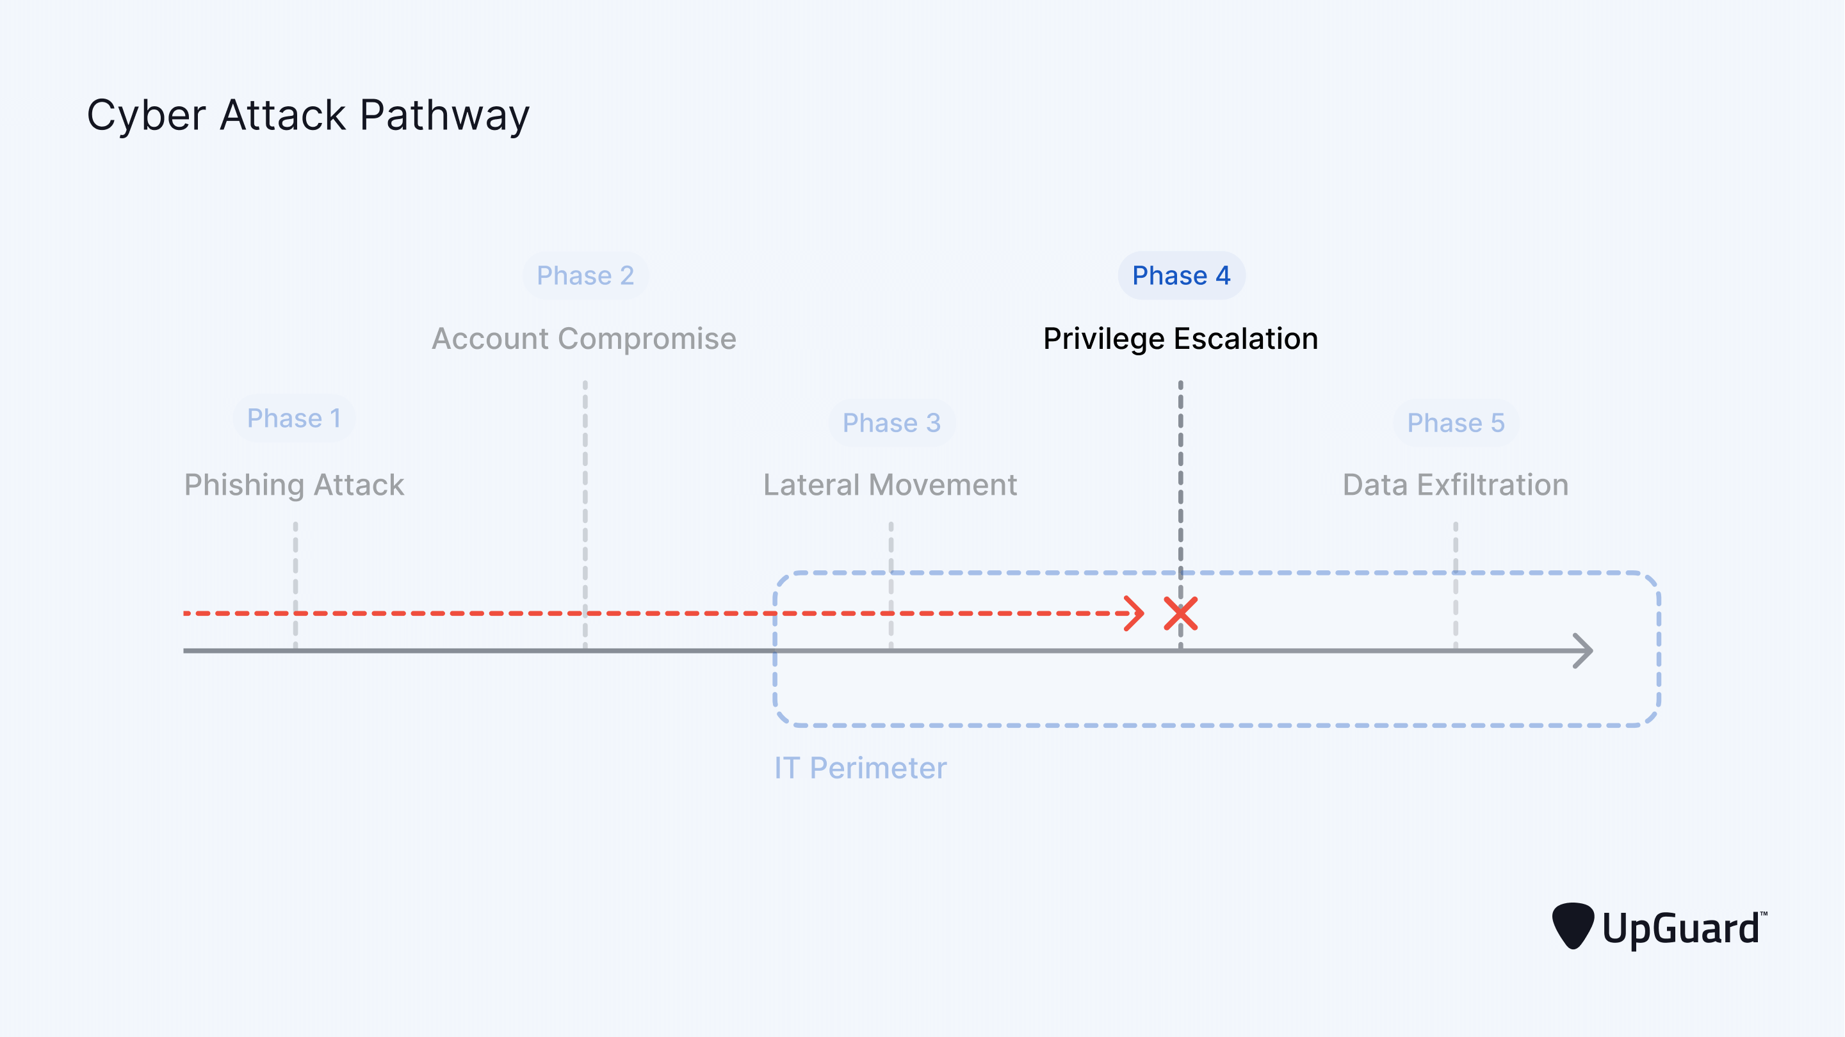Click the gray timeline arrowhead
The height and width of the screenshot is (1037, 1845).
(1583, 650)
